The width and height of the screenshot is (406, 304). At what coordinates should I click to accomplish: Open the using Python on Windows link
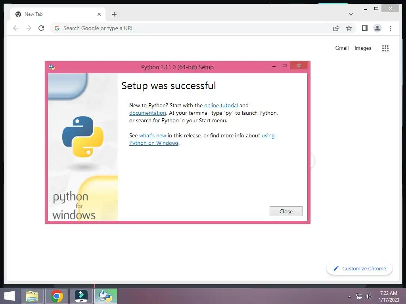[x=202, y=139]
